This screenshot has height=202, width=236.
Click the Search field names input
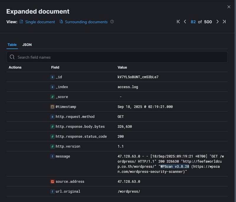[118, 57]
